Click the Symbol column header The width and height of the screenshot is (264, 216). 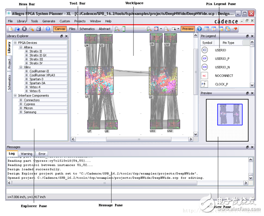point(207,43)
